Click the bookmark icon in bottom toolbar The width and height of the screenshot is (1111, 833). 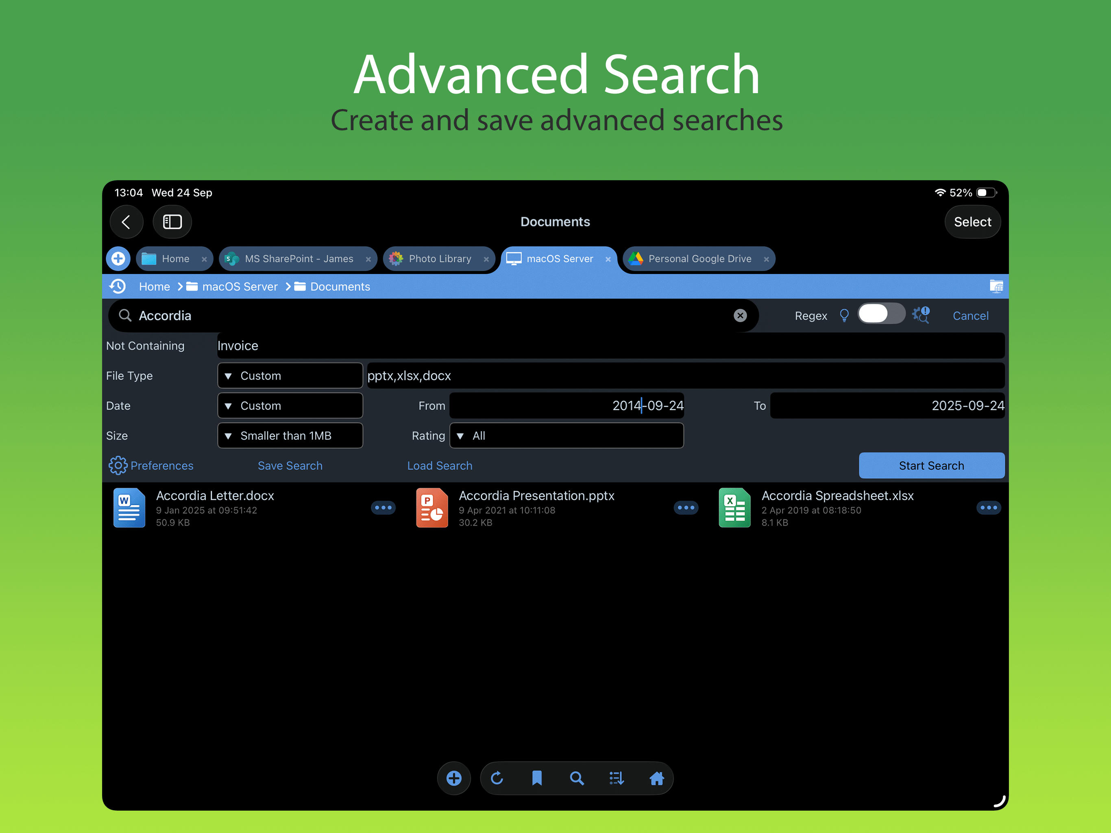[x=536, y=778]
